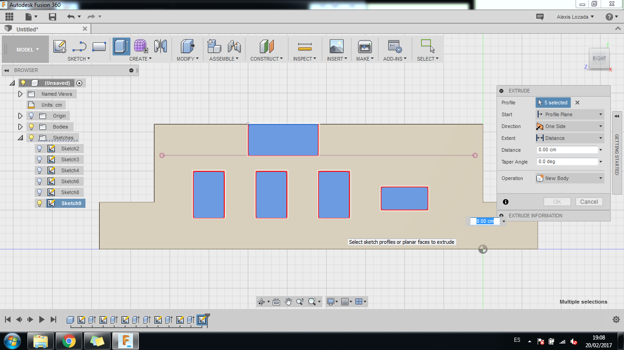Select the Extrude tool in Create
The height and width of the screenshot is (350, 624).
[122, 46]
